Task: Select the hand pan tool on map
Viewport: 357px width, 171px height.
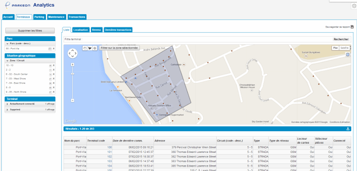Action: pos(85,48)
